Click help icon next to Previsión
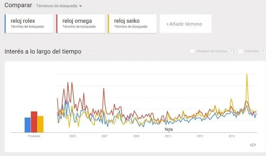 [263, 51]
